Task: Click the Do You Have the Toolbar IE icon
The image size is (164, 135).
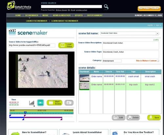Action: (115, 133)
